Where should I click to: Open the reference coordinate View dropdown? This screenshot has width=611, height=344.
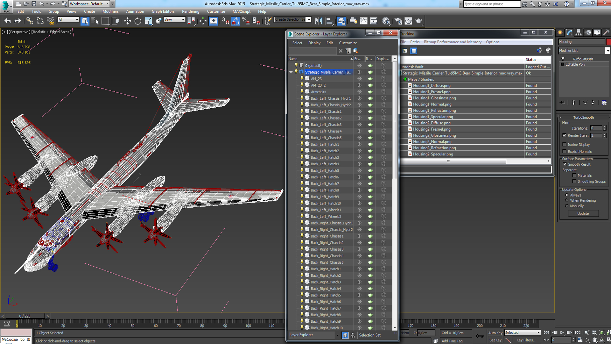click(174, 20)
